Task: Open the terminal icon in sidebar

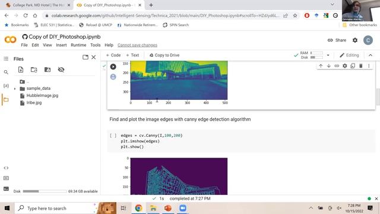Action: [x=6, y=189]
